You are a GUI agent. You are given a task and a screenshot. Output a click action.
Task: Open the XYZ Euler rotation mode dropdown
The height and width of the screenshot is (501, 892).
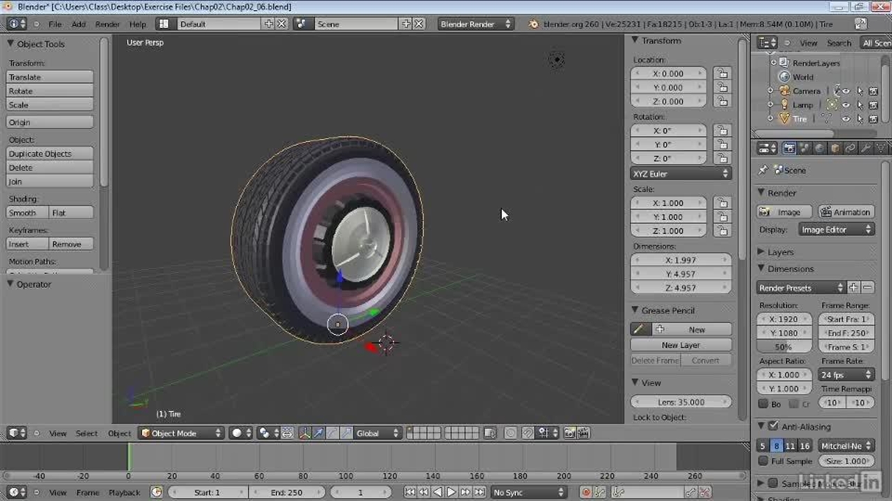coord(680,174)
